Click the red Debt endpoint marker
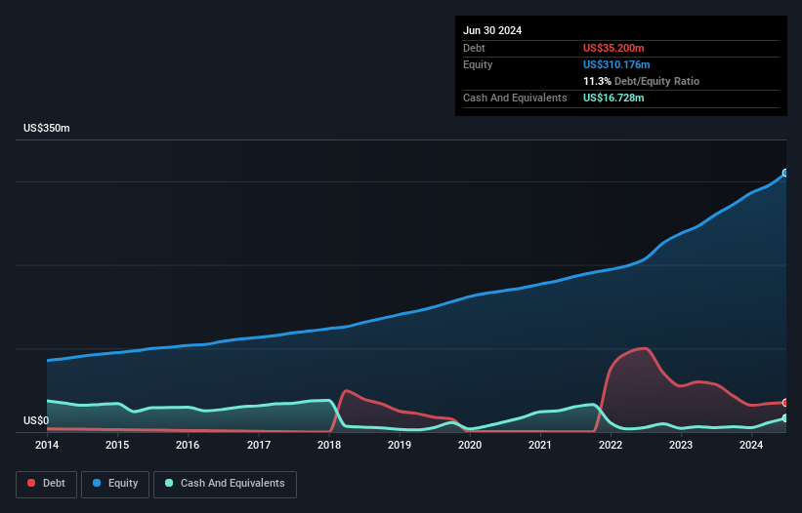Viewport: 802px width, 513px height. pyautogui.click(x=785, y=403)
